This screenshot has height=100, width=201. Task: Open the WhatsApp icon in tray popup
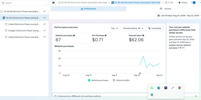tap(152, 88)
